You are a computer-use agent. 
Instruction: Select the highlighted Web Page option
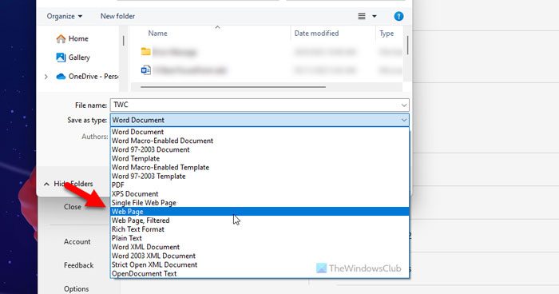(260, 212)
